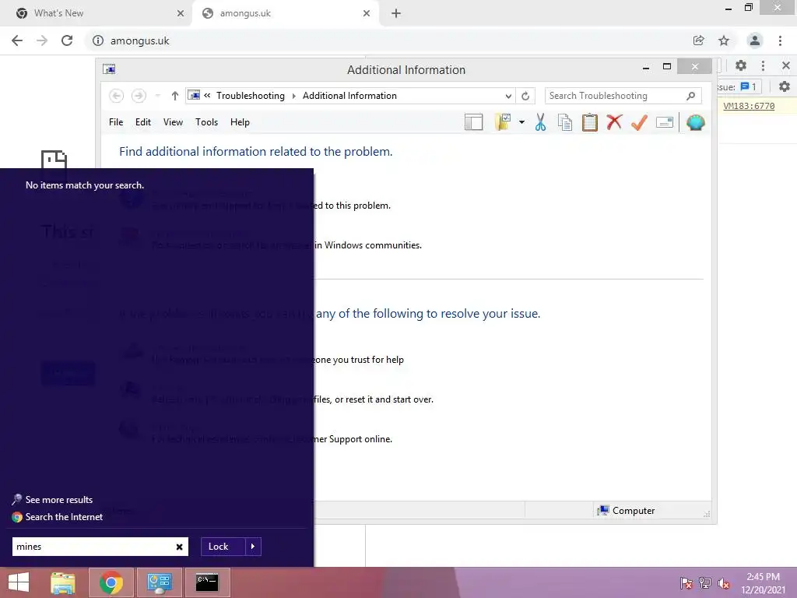Click the magnifier icon in Search Troubleshooting
Screen dimensions: 797x598
tap(691, 96)
